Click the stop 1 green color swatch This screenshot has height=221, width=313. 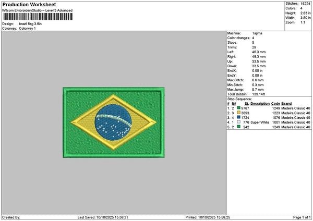point(238,108)
